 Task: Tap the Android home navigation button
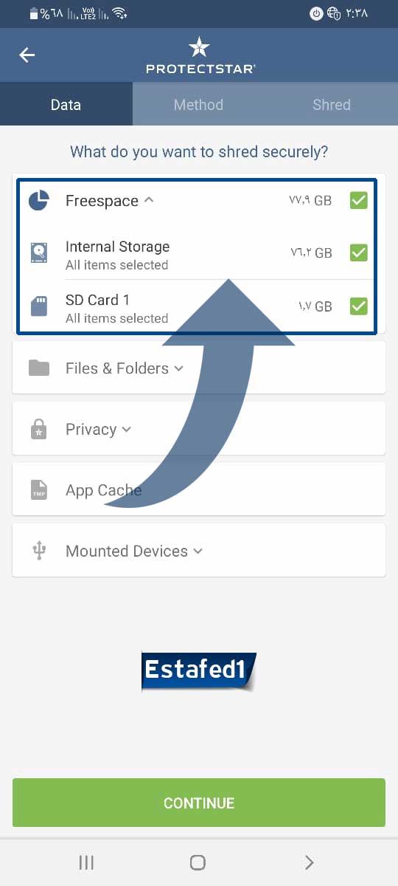[x=198, y=862]
